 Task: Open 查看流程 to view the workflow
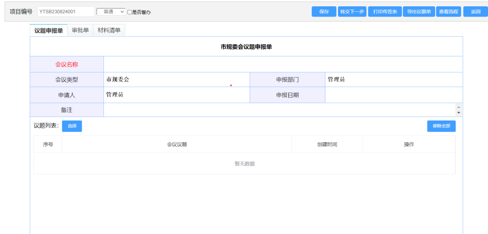[449, 11]
